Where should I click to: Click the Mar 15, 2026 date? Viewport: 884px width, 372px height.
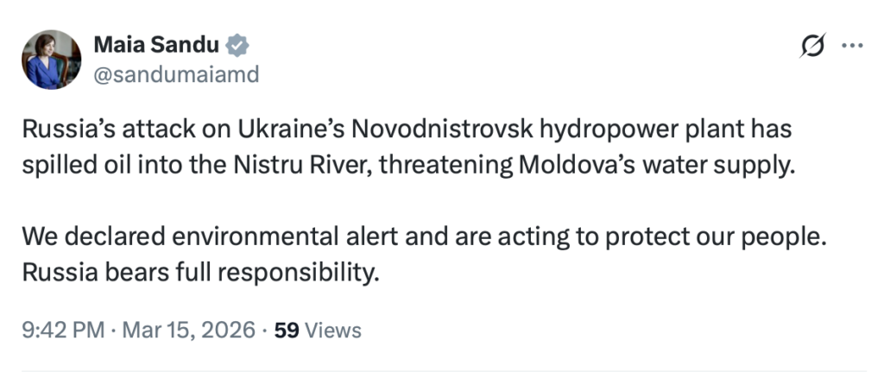point(188,331)
